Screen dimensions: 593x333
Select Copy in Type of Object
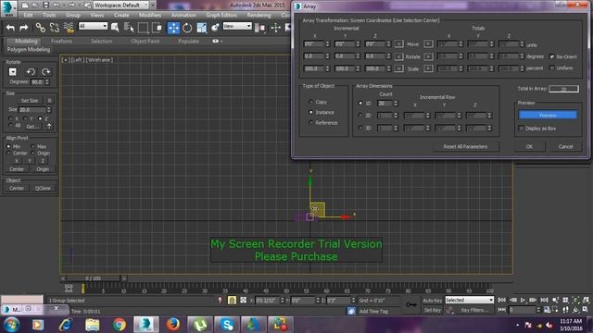(311, 102)
